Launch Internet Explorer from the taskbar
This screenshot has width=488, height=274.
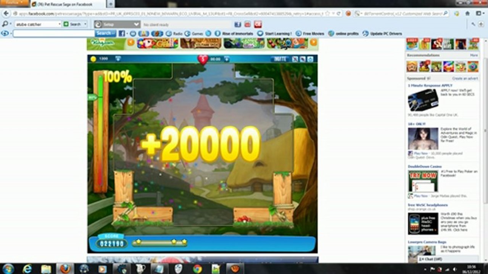tap(27, 269)
